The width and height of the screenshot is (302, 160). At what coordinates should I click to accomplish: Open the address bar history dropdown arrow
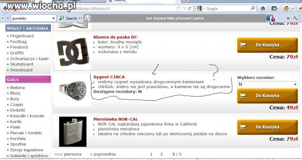pyautogui.click(x=184, y=8)
